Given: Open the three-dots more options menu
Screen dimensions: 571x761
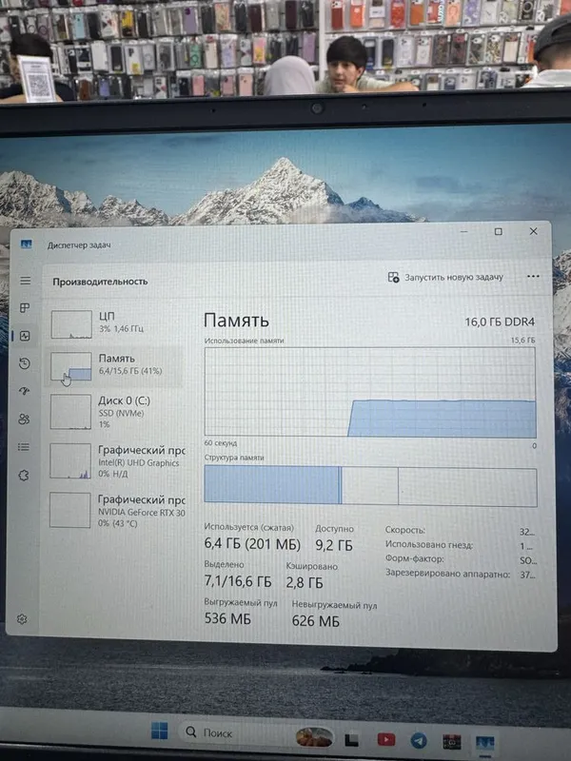Looking at the screenshot, I should [533, 276].
